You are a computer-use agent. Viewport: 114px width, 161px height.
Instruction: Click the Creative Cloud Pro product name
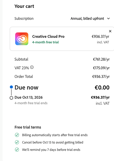48,37
